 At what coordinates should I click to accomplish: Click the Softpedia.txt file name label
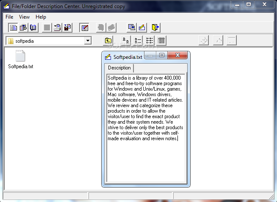[21, 66]
